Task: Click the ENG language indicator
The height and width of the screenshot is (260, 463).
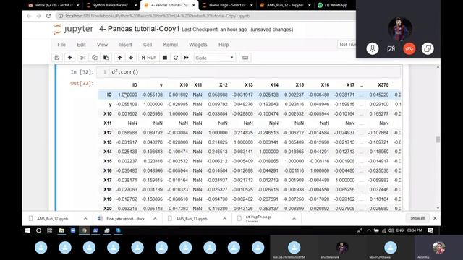Action: coord(400,230)
